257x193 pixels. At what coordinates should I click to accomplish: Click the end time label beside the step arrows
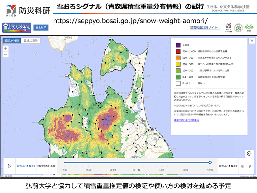coord(228,166)
